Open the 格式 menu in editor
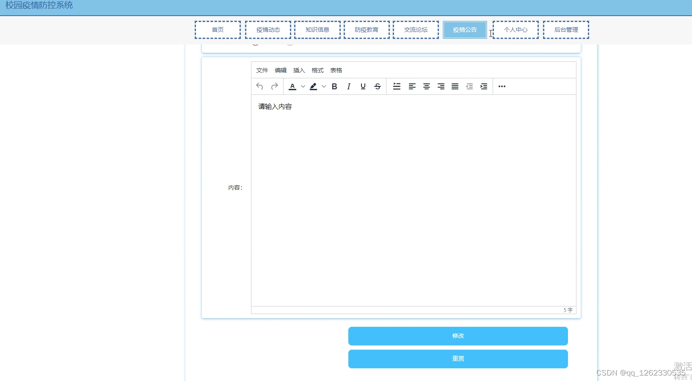The height and width of the screenshot is (381, 692). click(x=317, y=70)
